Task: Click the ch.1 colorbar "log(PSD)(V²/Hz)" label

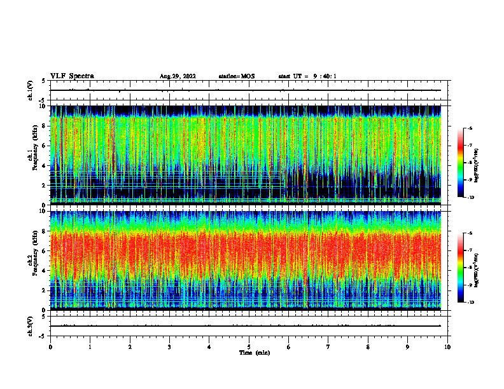Action: click(477, 165)
